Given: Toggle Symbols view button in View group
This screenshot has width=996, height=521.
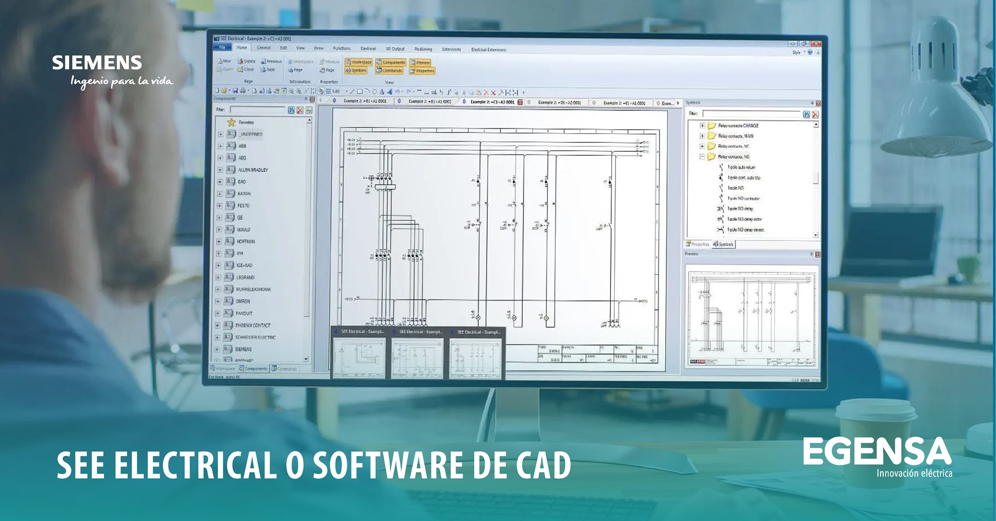Looking at the screenshot, I should (356, 70).
